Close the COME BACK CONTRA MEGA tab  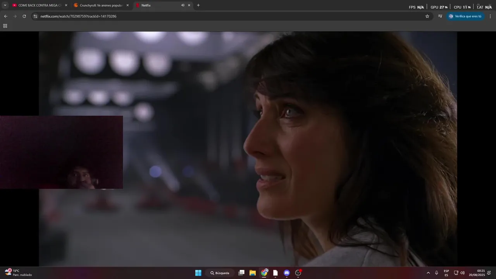(x=66, y=5)
